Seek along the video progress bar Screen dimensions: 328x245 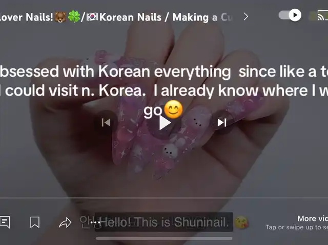pyautogui.click(x=164, y=197)
